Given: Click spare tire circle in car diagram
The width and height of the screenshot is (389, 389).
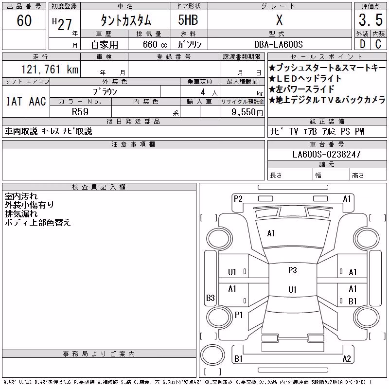Looking at the screenshot, I should (x=212, y=355).
